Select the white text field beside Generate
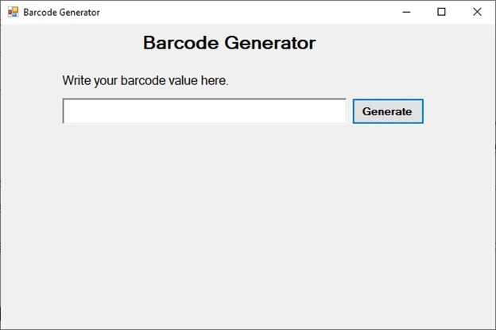Viewport: 496px width, 330px height. pos(204,111)
